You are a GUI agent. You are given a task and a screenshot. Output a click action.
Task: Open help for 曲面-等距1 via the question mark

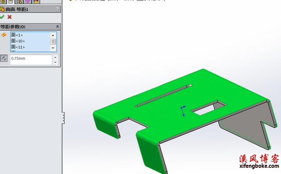[57, 9]
